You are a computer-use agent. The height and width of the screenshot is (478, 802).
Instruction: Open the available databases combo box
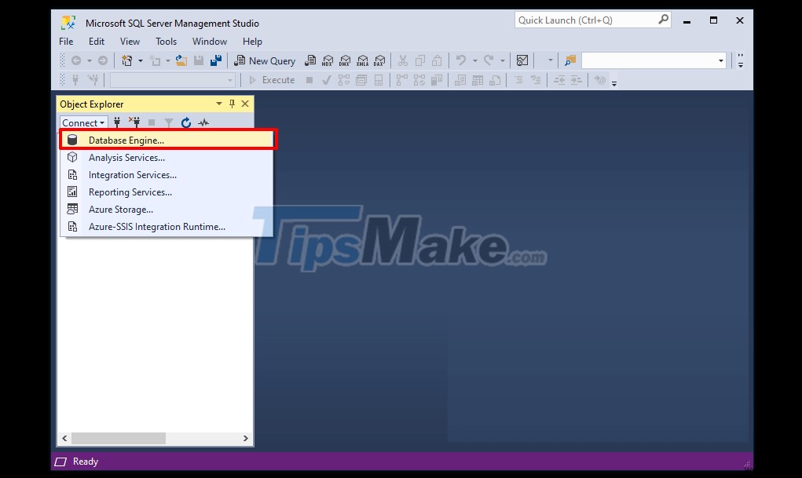pyautogui.click(x=172, y=80)
